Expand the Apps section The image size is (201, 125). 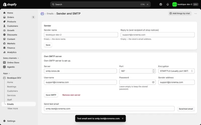click(7, 73)
